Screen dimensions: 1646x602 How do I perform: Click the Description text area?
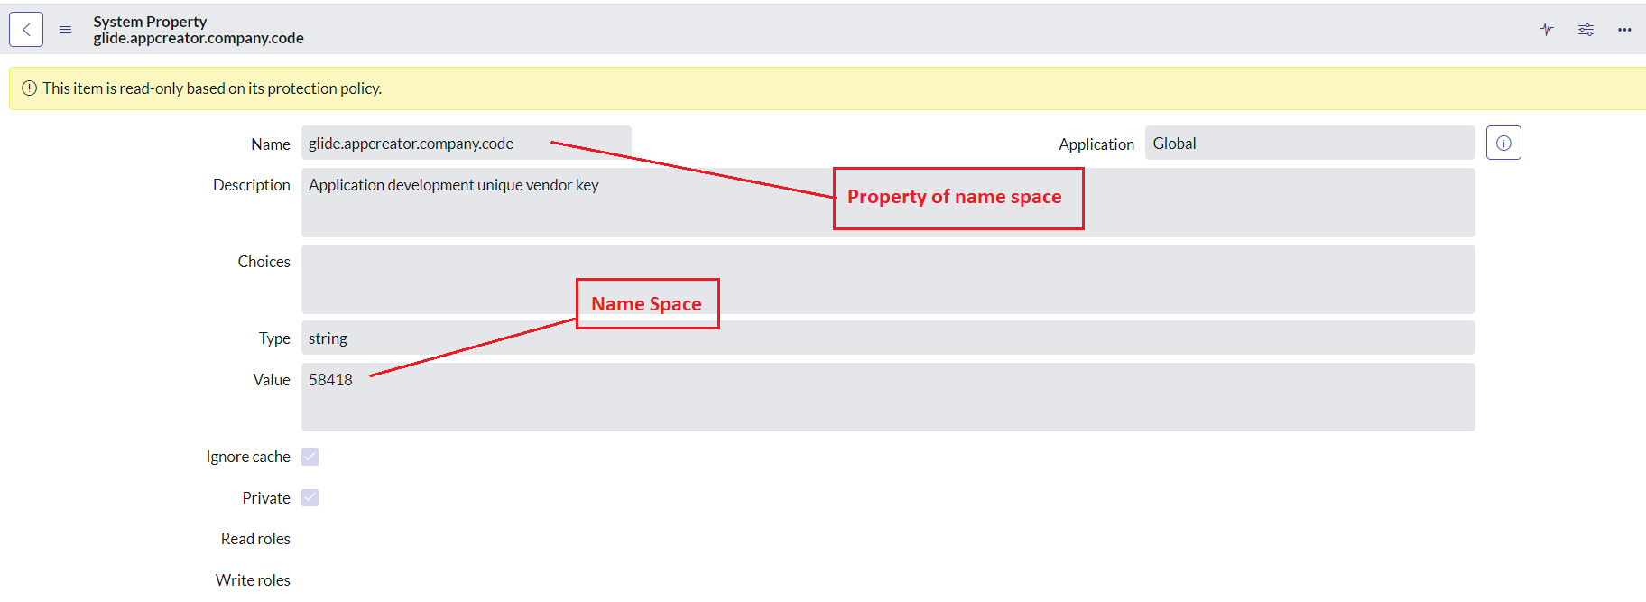(x=888, y=202)
